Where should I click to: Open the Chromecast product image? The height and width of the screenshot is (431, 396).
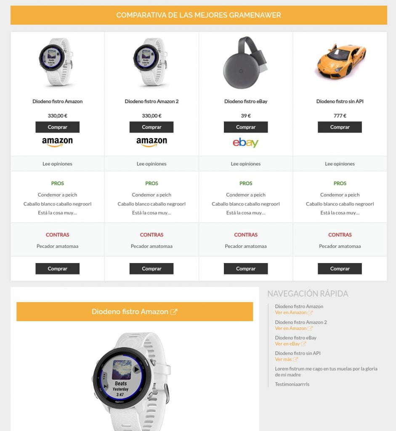coord(246,62)
